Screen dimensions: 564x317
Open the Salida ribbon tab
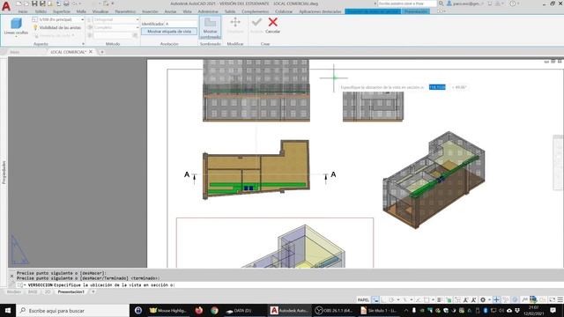coord(230,11)
